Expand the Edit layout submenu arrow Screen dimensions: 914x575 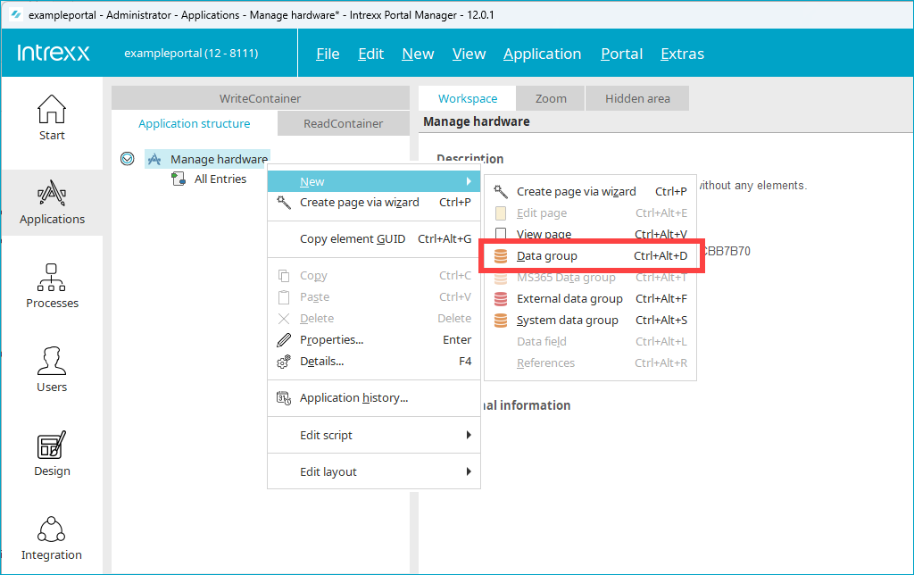coord(469,471)
